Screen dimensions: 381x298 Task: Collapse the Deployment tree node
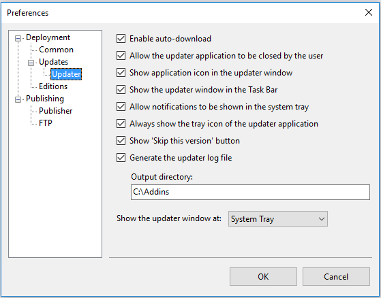(x=18, y=38)
